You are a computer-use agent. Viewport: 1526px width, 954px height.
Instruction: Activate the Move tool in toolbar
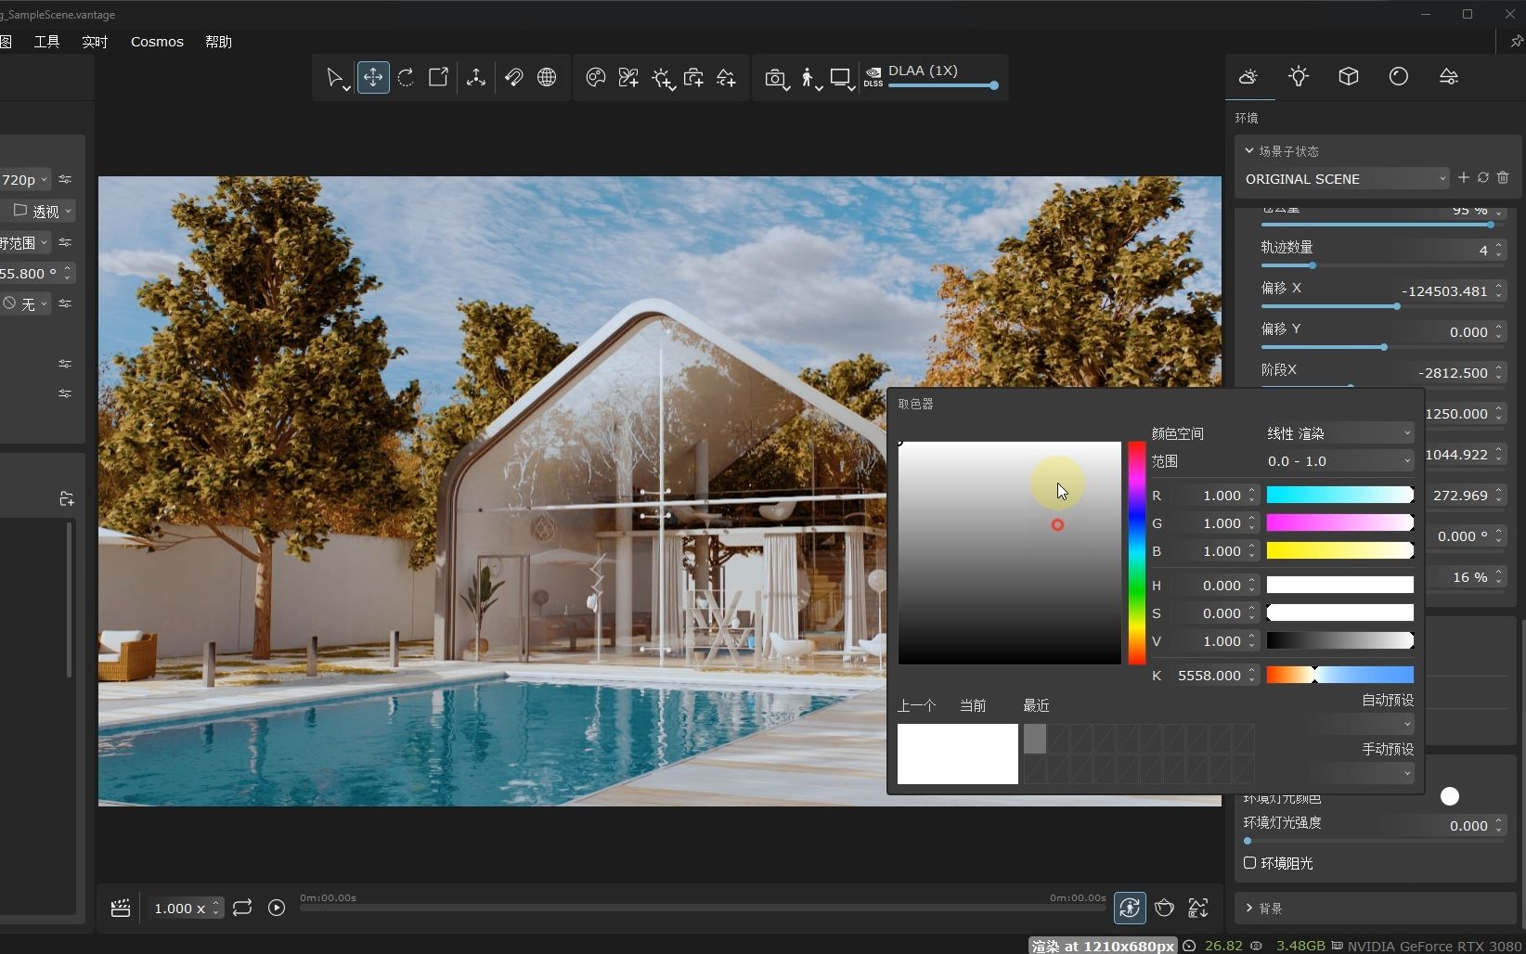373,78
